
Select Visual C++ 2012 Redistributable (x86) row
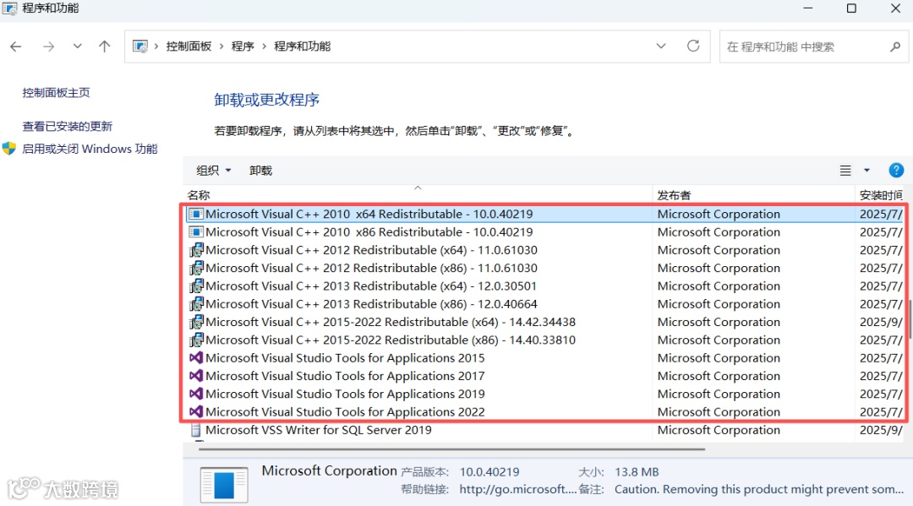point(545,268)
